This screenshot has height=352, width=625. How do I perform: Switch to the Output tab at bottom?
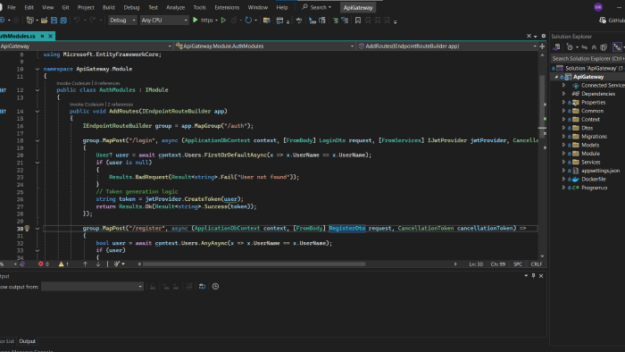pyautogui.click(x=27, y=341)
